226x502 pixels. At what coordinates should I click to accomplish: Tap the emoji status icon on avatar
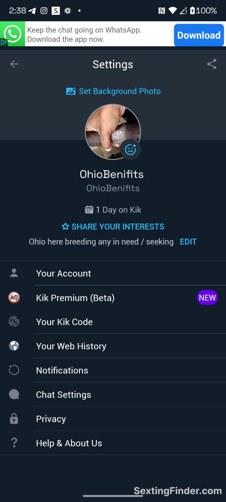pos(130,149)
